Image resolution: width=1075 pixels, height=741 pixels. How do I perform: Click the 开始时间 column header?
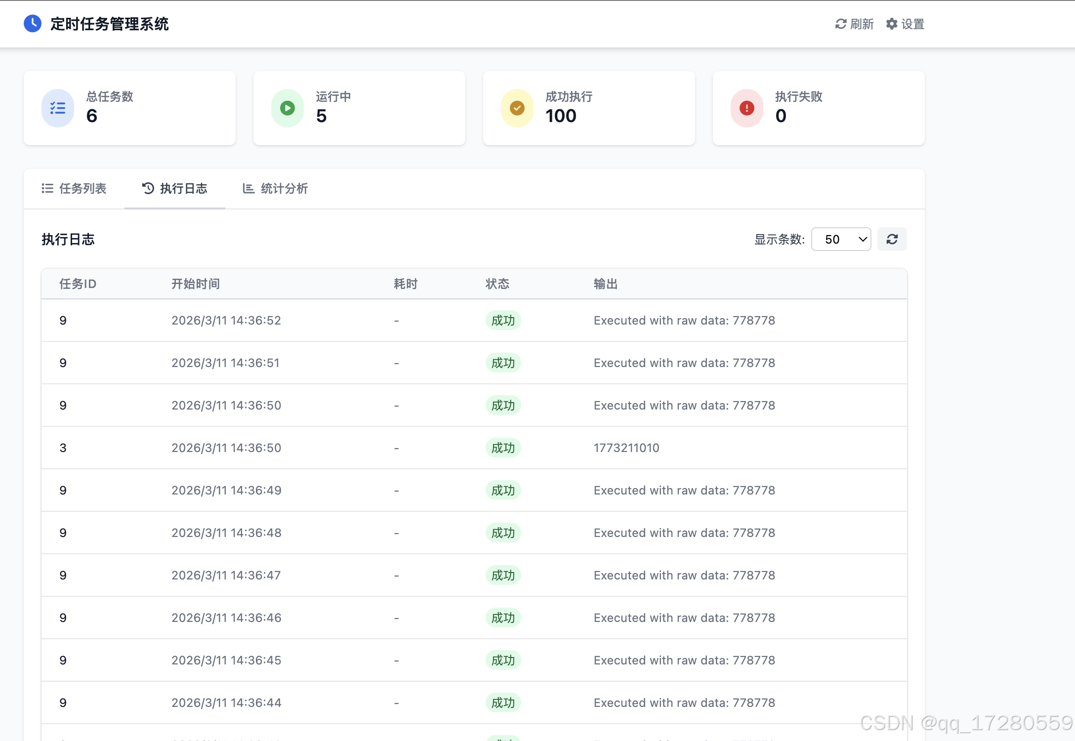196,284
